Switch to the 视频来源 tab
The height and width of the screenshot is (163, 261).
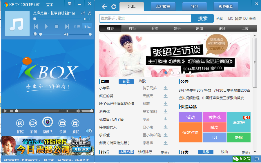click(226, 6)
